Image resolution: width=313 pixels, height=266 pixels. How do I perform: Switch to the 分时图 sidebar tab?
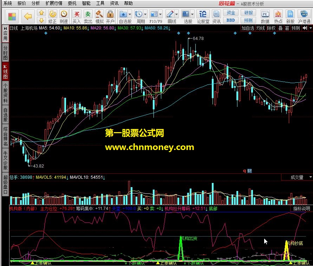5,53
